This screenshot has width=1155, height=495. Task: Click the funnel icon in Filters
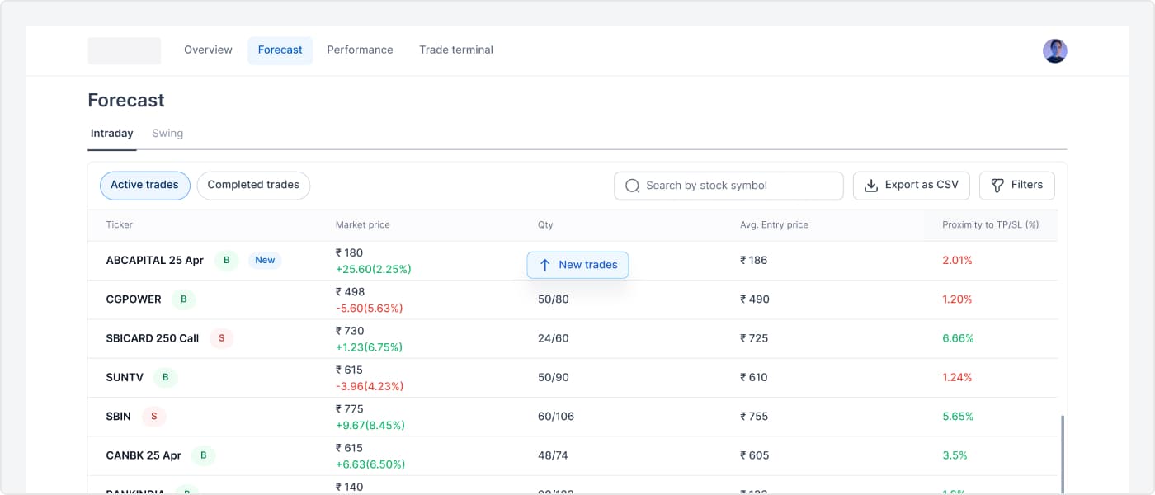(x=997, y=186)
